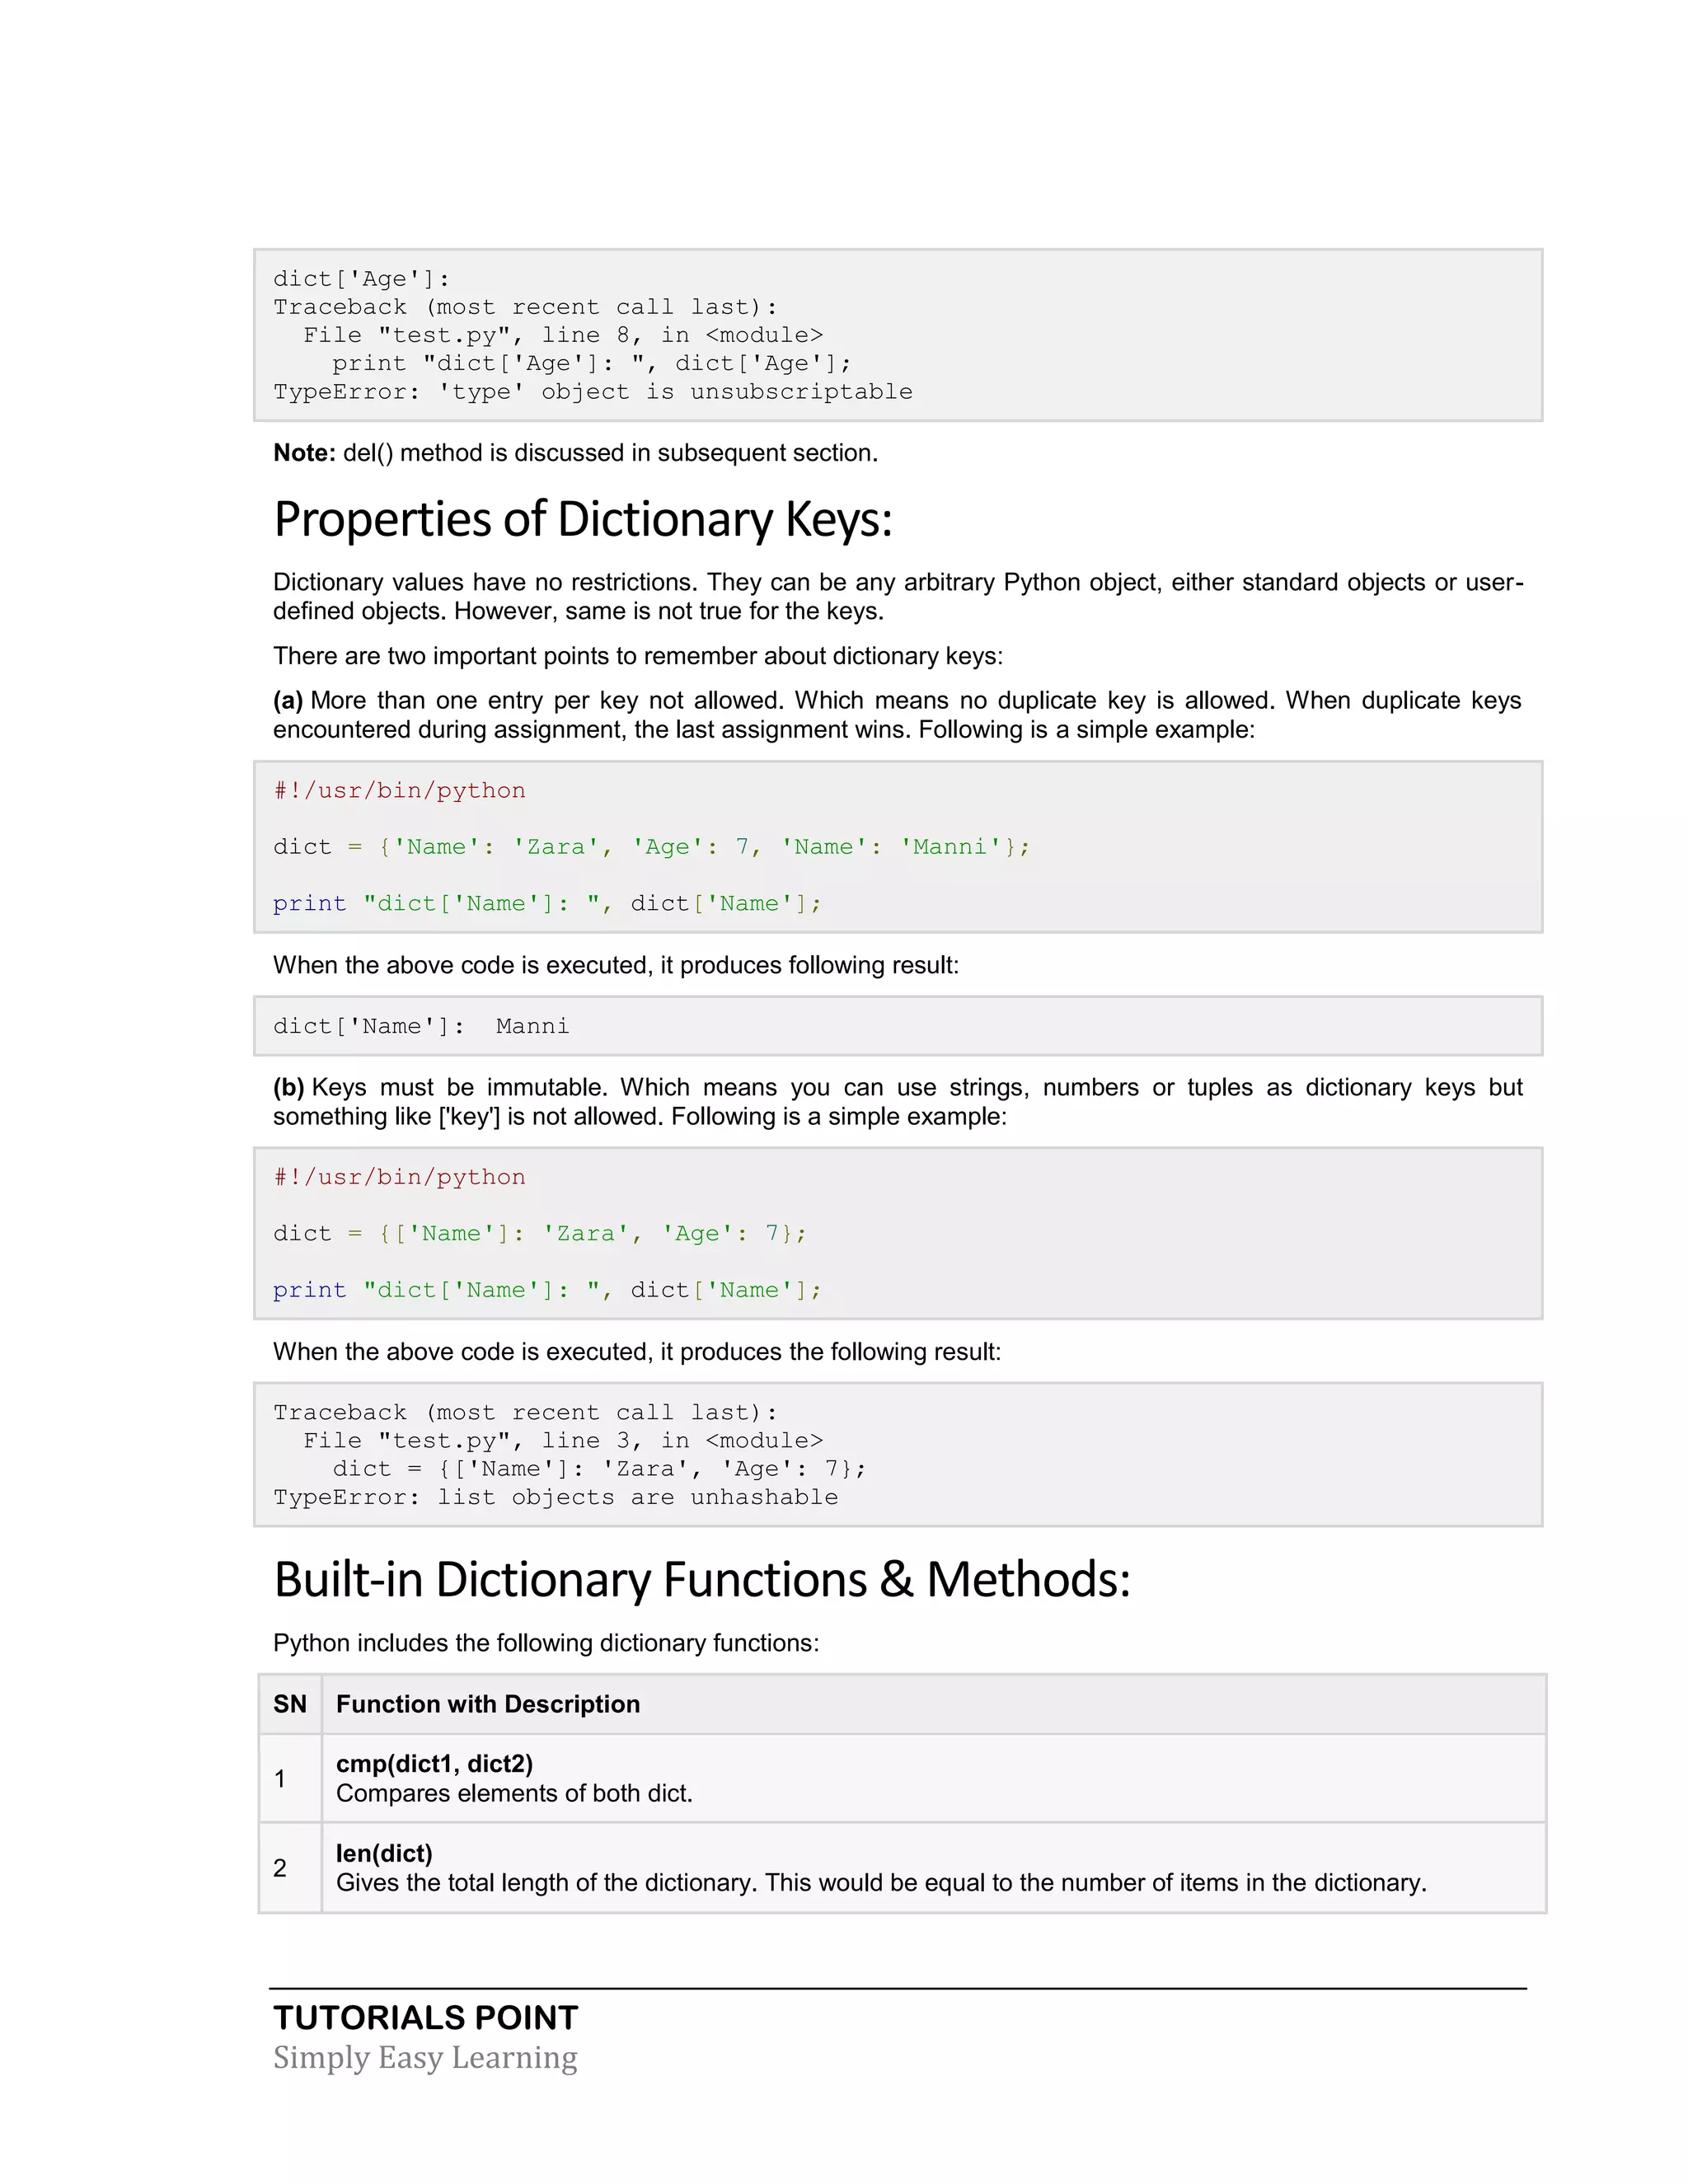Click 'File "test.py", line 8' traceback line

[x=563, y=335]
